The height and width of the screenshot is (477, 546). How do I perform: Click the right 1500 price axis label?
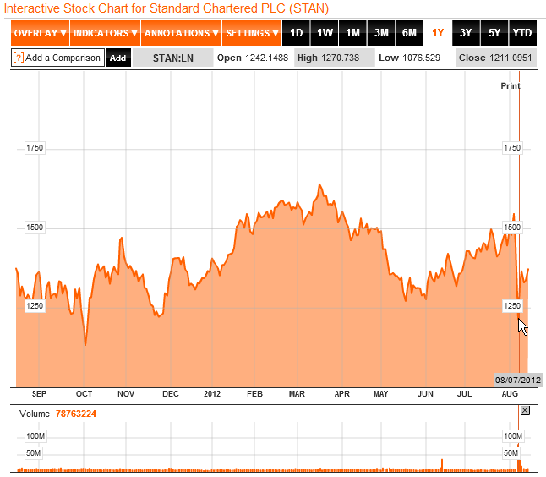(x=512, y=228)
